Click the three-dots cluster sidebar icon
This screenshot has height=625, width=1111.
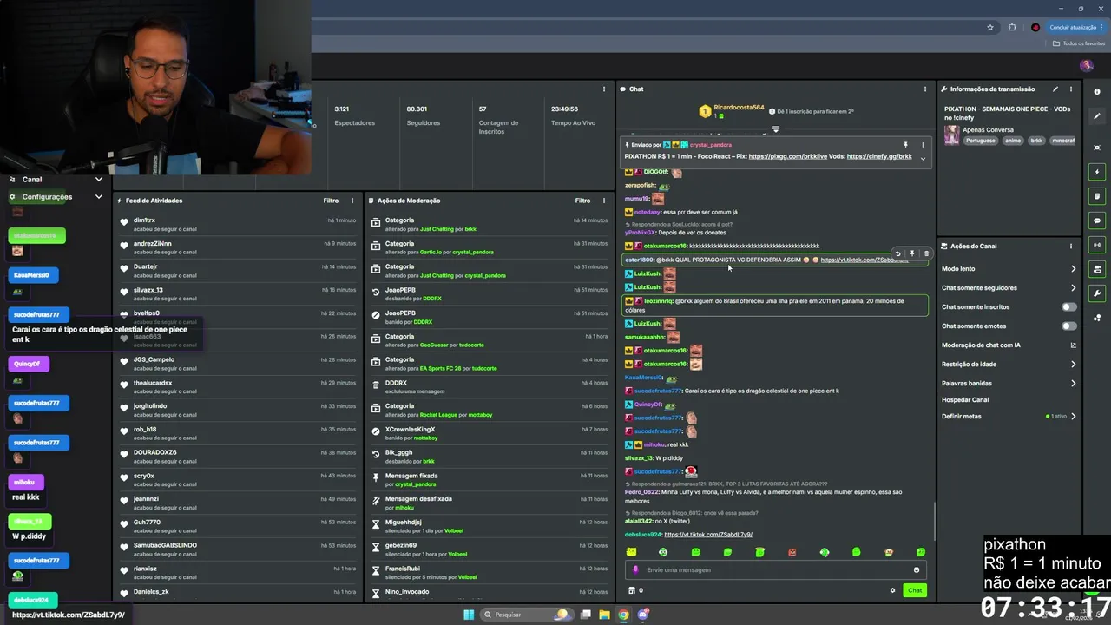coord(1097,318)
